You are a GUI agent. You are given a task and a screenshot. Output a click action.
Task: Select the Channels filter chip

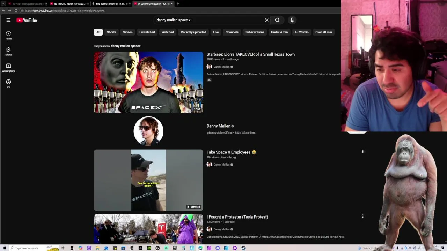click(232, 32)
